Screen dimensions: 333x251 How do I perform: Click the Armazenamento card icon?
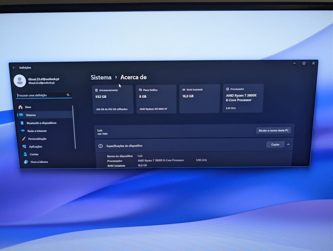point(96,90)
